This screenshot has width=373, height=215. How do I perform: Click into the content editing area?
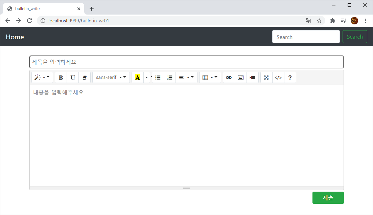click(187, 136)
